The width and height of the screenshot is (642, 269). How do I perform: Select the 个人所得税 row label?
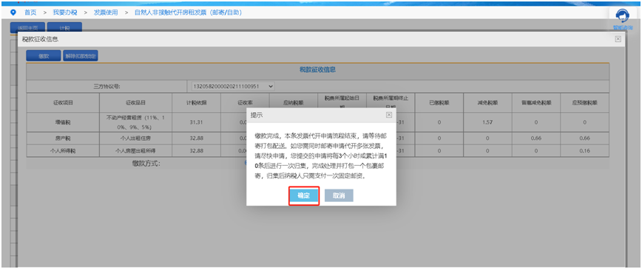[x=63, y=150]
